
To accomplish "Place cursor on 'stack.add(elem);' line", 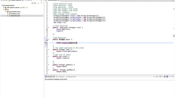I will (x=63, y=29).
